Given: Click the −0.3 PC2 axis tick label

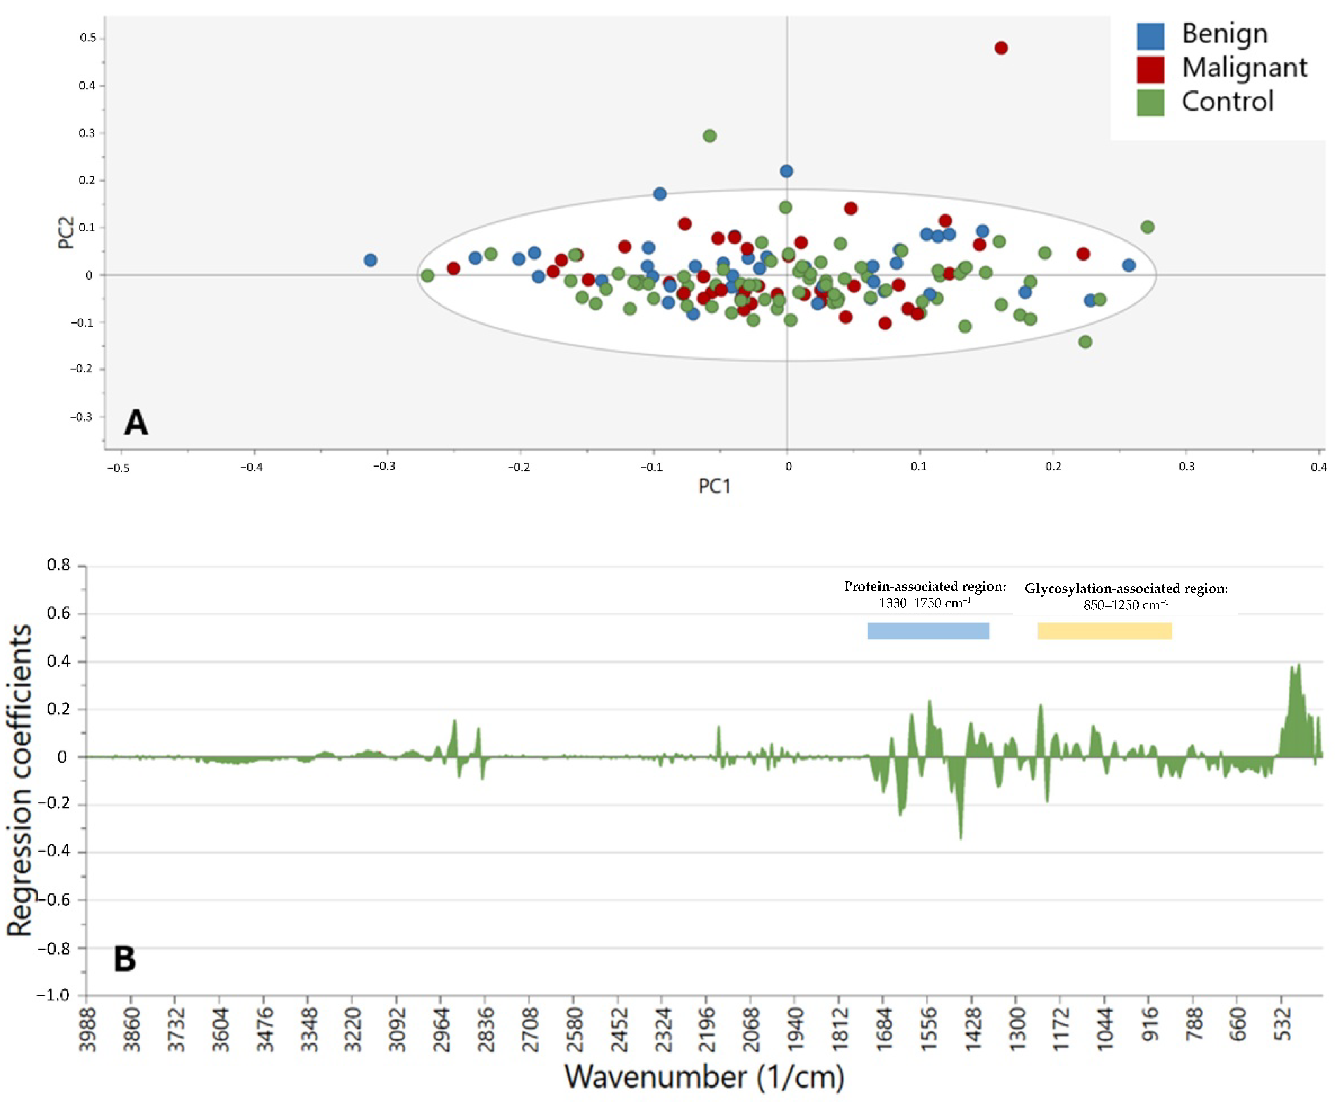Looking at the screenshot, I should click(x=82, y=417).
